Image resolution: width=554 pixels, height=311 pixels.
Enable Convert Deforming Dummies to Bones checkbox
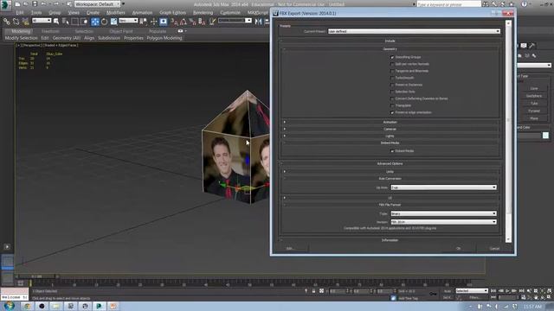(392, 98)
